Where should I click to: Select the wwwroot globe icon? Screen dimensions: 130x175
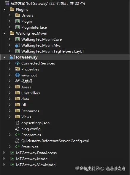click(18, 75)
